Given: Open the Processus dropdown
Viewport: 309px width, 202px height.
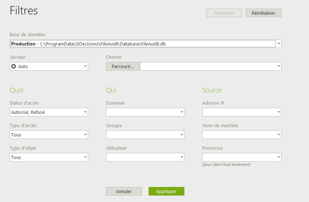Looking at the screenshot, I should click(x=279, y=157).
